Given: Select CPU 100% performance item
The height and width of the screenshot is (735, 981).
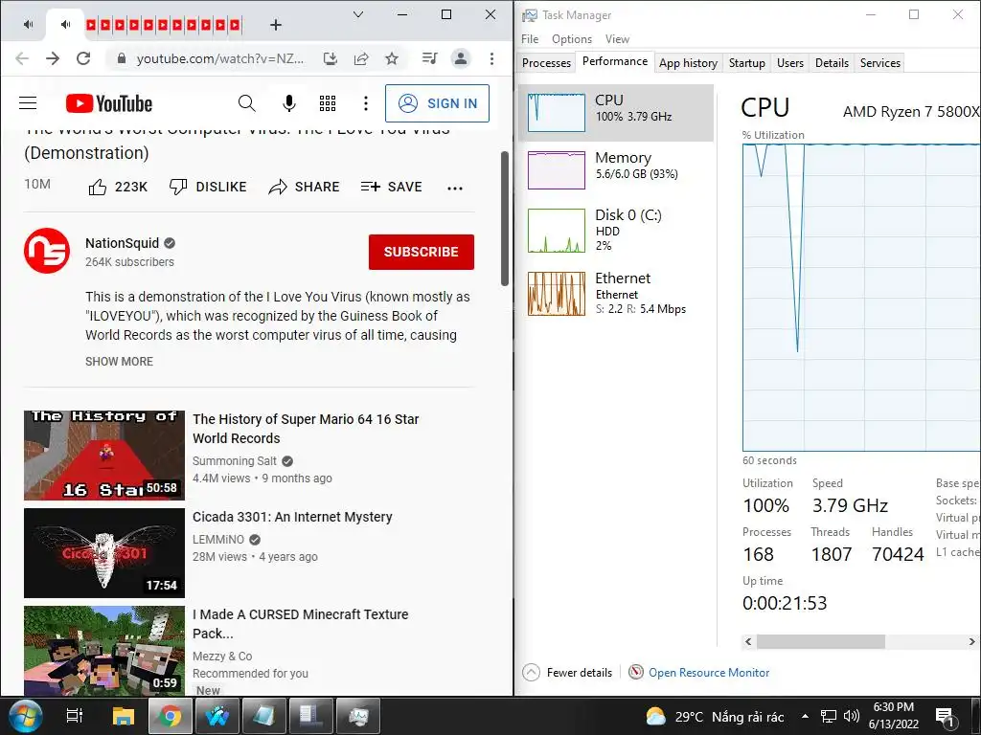Looking at the screenshot, I should click(616, 113).
